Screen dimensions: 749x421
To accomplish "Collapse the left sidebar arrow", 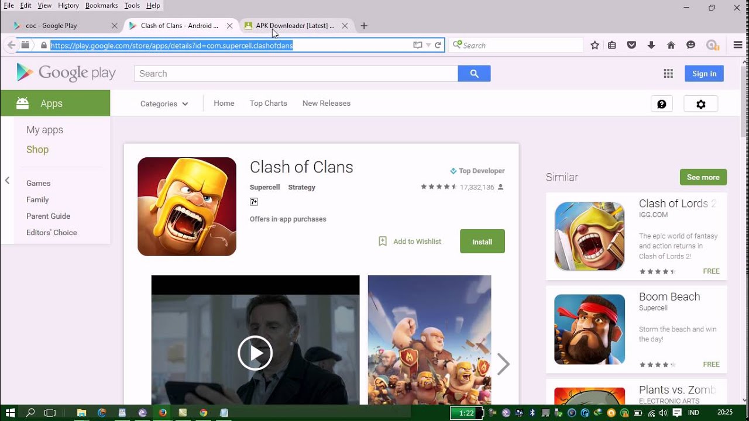I will (x=7, y=181).
